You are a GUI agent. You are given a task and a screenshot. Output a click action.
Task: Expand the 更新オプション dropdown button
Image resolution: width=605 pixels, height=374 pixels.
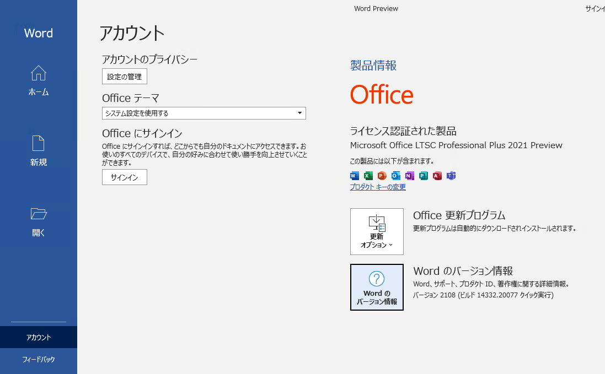pyautogui.click(x=377, y=231)
